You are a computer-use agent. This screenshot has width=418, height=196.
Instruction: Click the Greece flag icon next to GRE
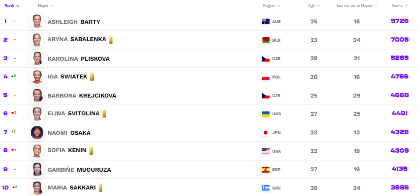coord(266,188)
